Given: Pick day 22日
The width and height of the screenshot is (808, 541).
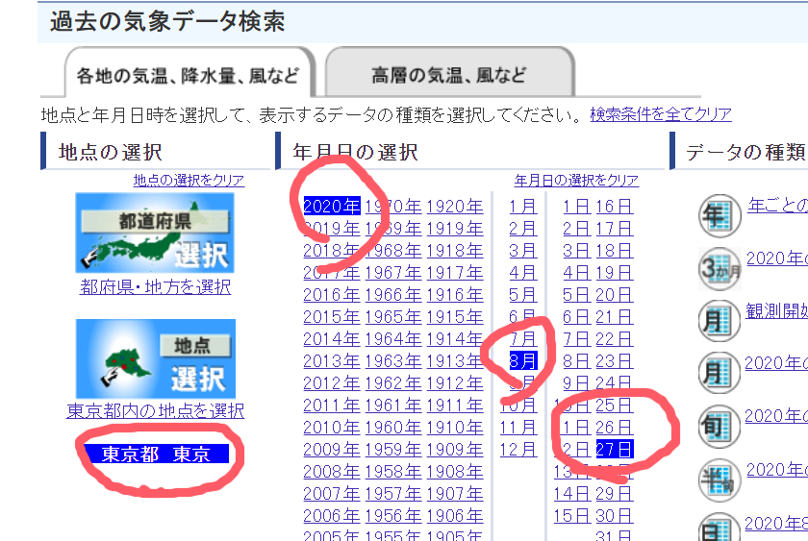Looking at the screenshot, I should coord(615,339).
